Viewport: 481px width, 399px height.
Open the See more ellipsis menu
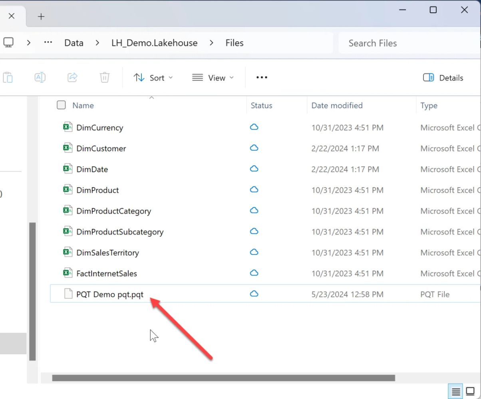262,77
